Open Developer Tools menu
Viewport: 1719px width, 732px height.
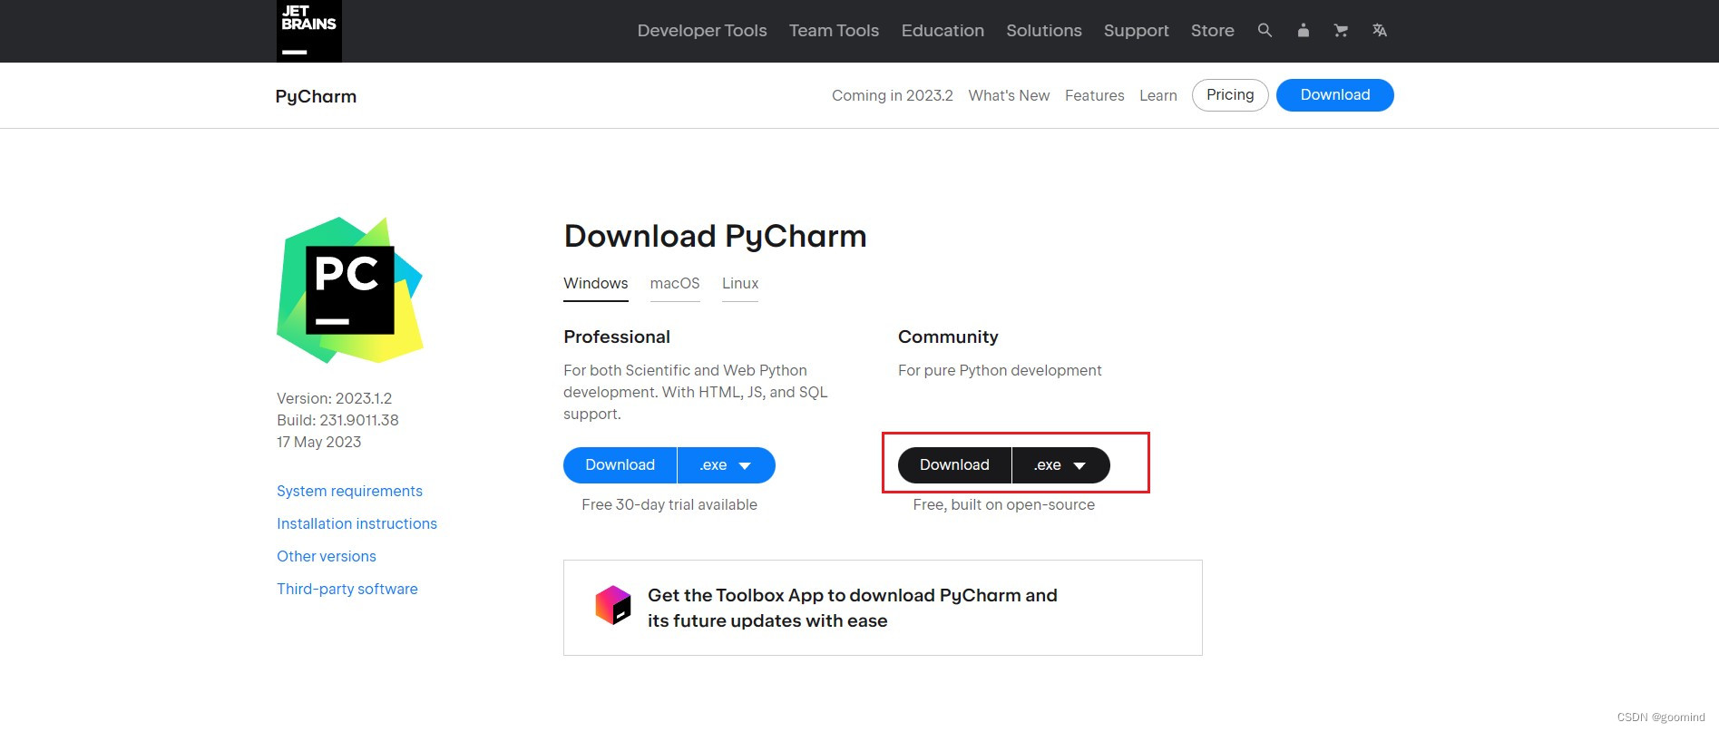pyautogui.click(x=702, y=30)
